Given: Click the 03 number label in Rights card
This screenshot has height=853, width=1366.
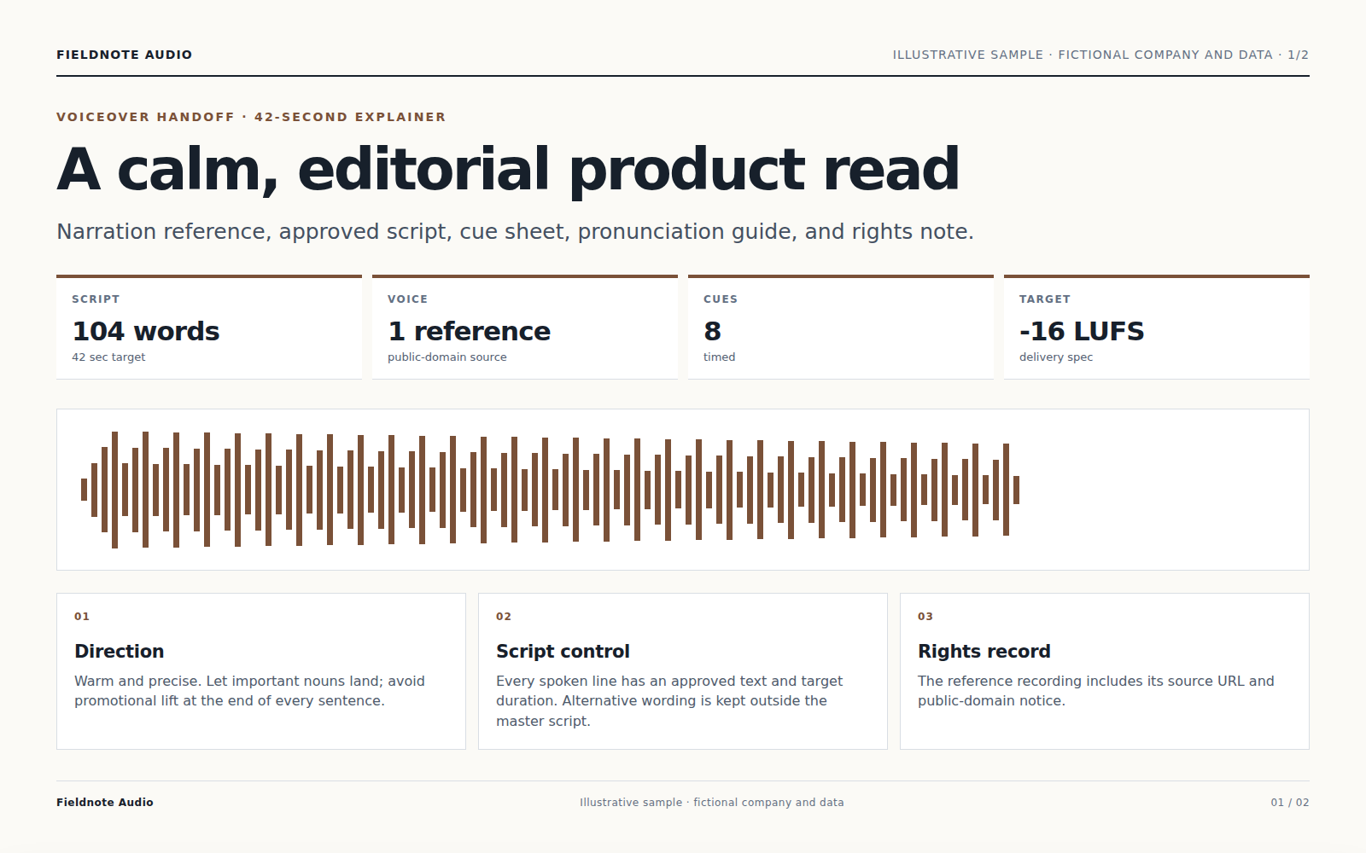Looking at the screenshot, I should [x=925, y=617].
